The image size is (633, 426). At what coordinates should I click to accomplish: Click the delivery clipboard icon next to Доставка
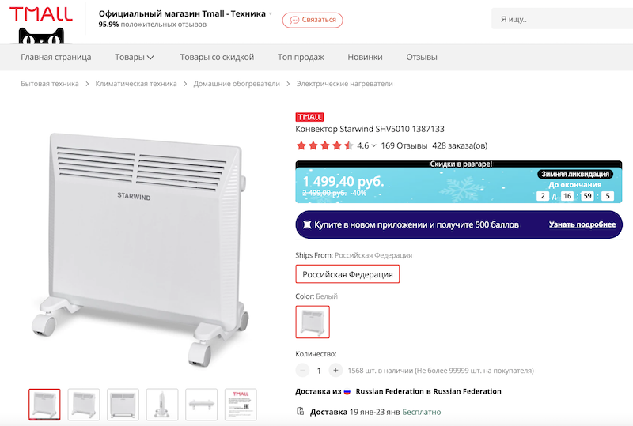pos(300,412)
